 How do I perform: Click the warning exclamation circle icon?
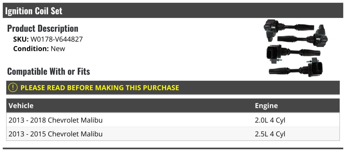[13, 88]
